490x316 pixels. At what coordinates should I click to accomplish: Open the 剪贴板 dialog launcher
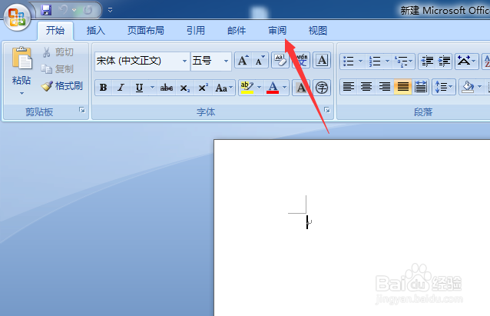(82, 110)
